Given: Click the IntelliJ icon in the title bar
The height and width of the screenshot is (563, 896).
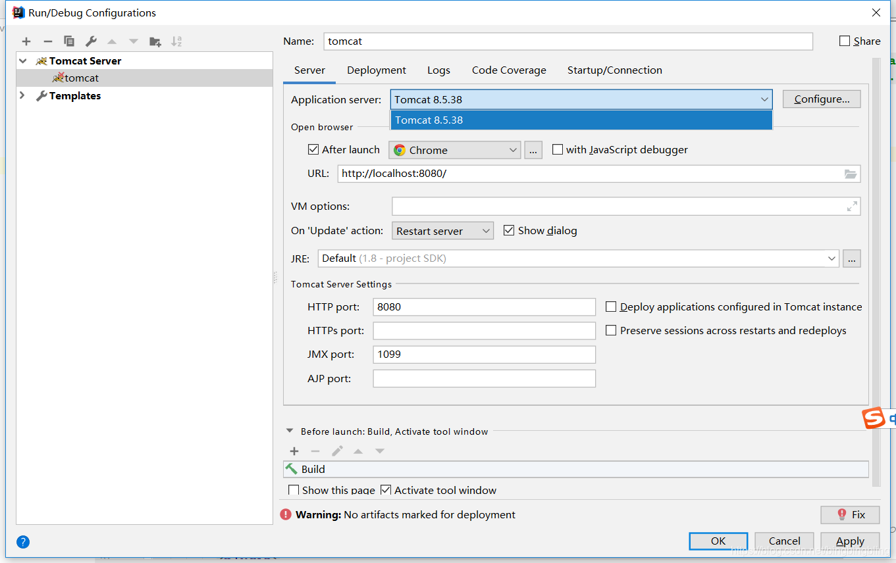Looking at the screenshot, I should tap(18, 12).
